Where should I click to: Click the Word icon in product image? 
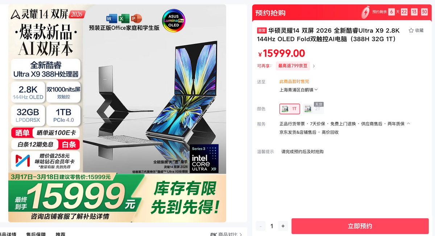point(111,18)
